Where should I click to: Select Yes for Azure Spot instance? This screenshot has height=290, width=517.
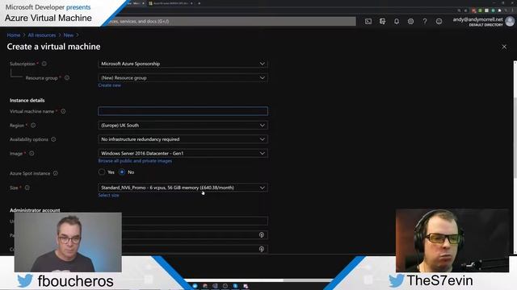(x=102, y=172)
